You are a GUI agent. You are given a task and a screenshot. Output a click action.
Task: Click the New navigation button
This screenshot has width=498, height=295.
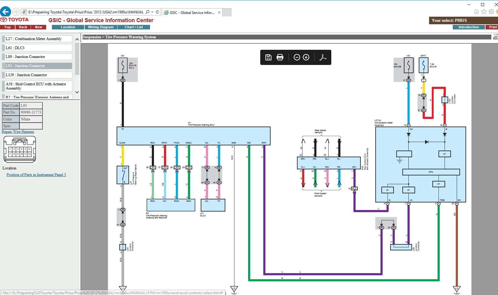[39, 27]
